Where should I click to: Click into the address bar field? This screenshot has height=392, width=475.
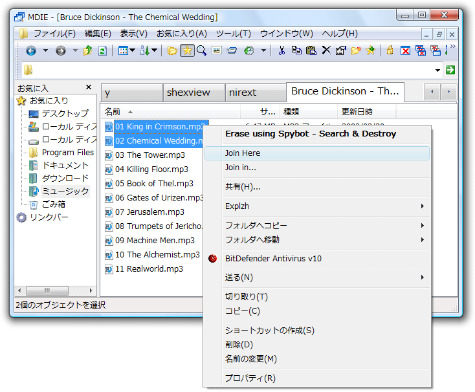coord(233,71)
